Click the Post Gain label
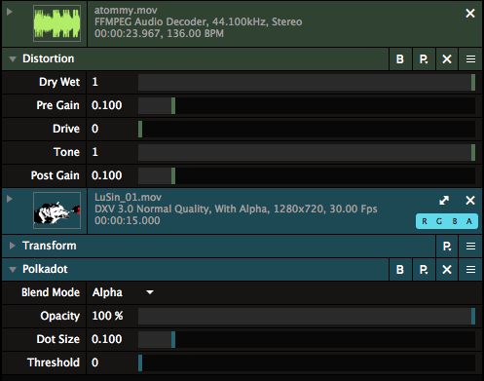This screenshot has width=484, height=381. click(56, 175)
